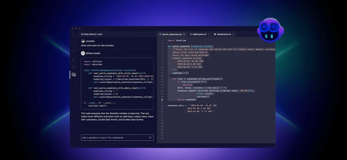Screen dimensions: 347x160
Task: Click the 'Ask a question' chat input field
Action: click(x=117, y=138)
